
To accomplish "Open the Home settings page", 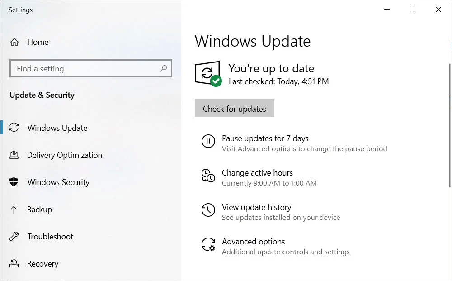I will point(38,42).
